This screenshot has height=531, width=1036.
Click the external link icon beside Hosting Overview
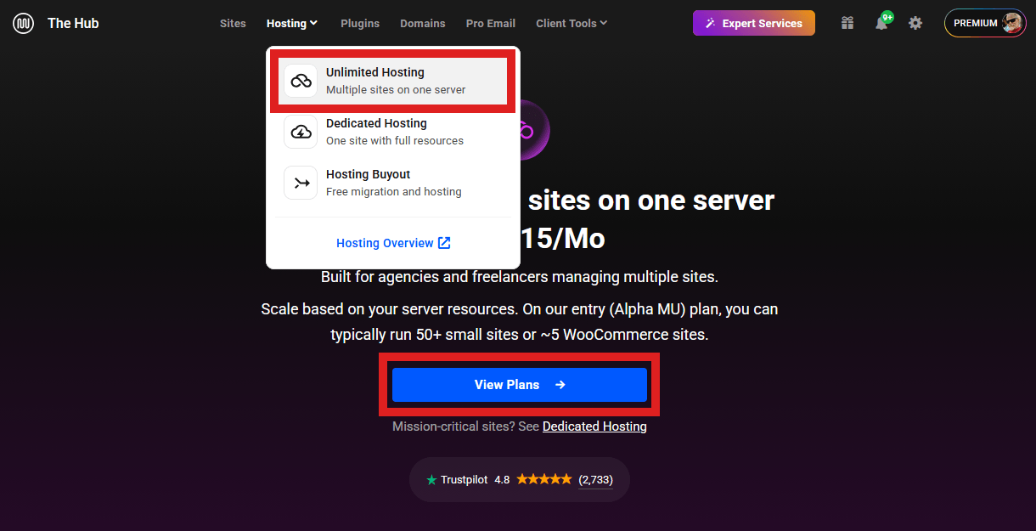click(444, 243)
